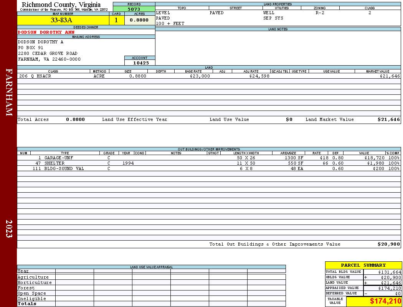Click utilities value SEP SYS
Screen dimensions: 403x307
273,18
